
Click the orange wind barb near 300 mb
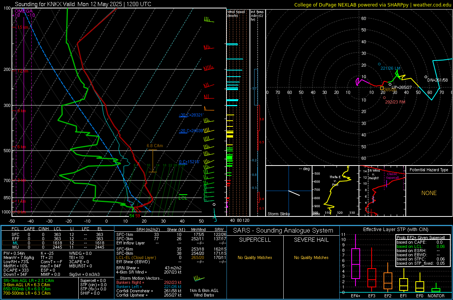[x=208, y=109]
